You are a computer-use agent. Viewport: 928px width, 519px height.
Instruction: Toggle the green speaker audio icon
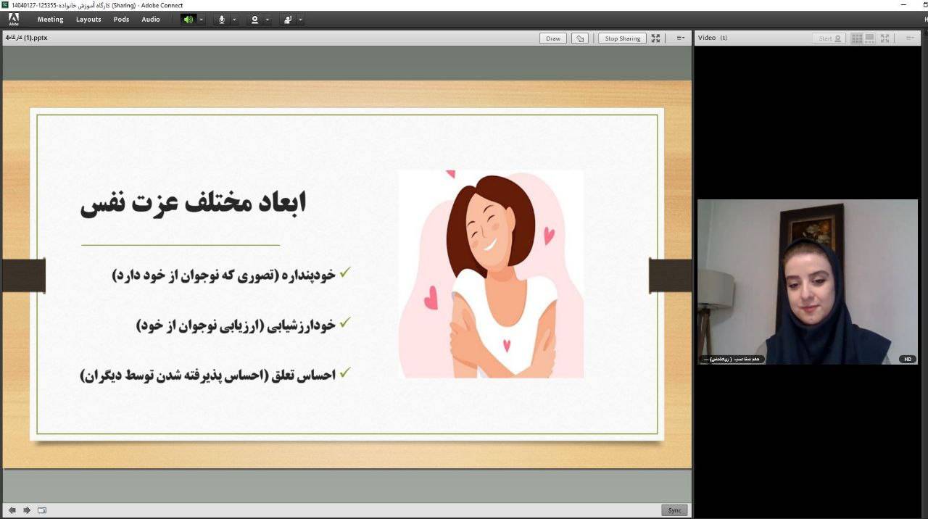188,20
